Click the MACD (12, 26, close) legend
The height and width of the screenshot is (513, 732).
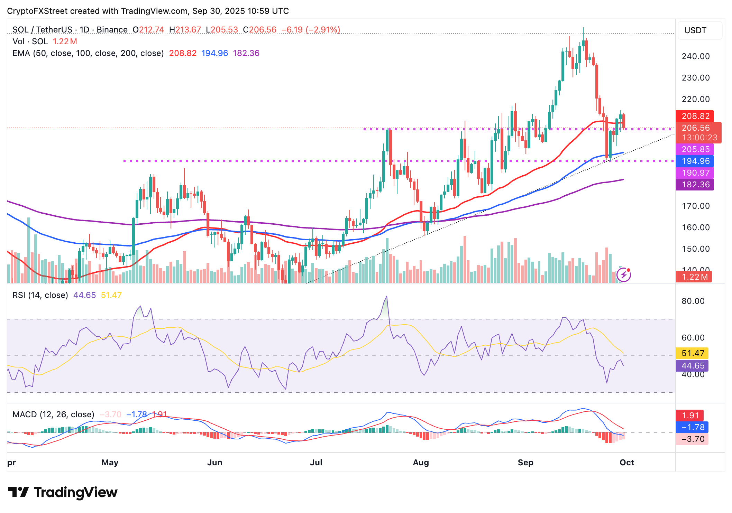tap(53, 414)
